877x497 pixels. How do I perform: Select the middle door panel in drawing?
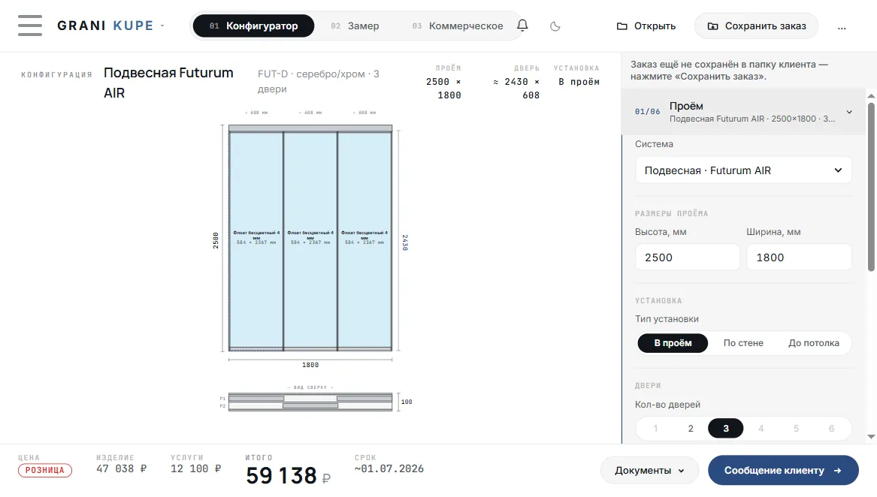coord(310,239)
